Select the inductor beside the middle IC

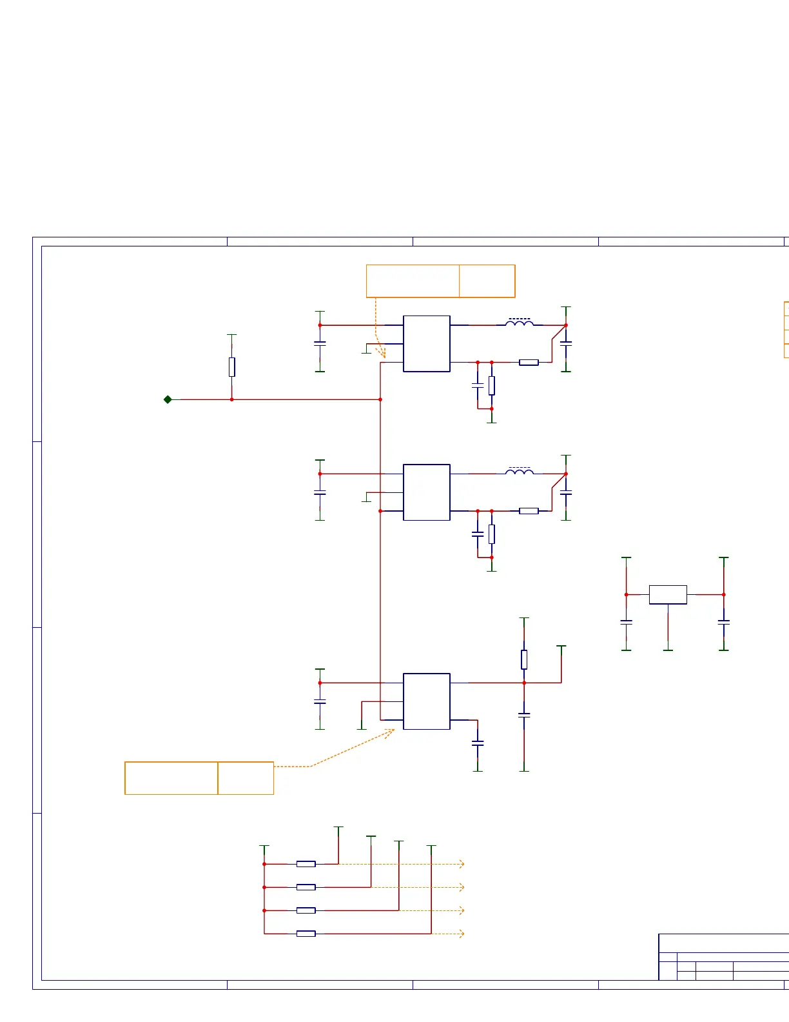[520, 471]
